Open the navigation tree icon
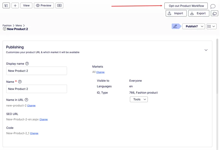Viewport: 220px width, 150px height. pyautogui.click(x=6, y=5)
